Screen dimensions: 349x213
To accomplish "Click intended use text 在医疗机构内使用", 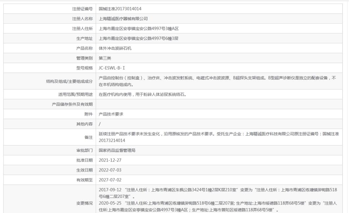I will [143, 94].
